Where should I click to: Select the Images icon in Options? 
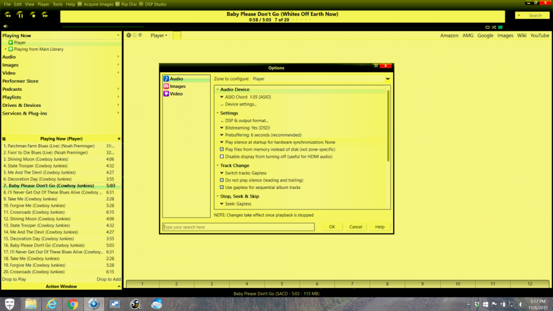166,86
